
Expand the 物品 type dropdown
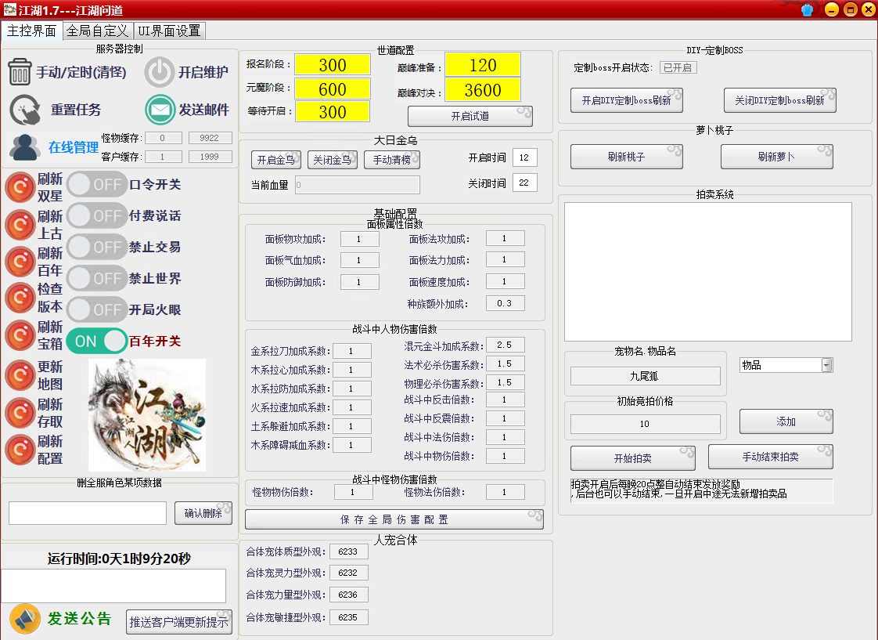click(826, 365)
